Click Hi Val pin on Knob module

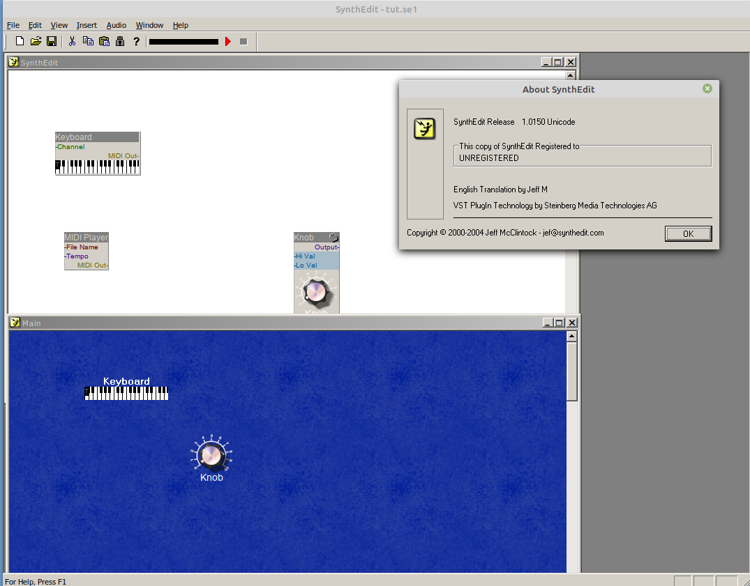coord(305,256)
